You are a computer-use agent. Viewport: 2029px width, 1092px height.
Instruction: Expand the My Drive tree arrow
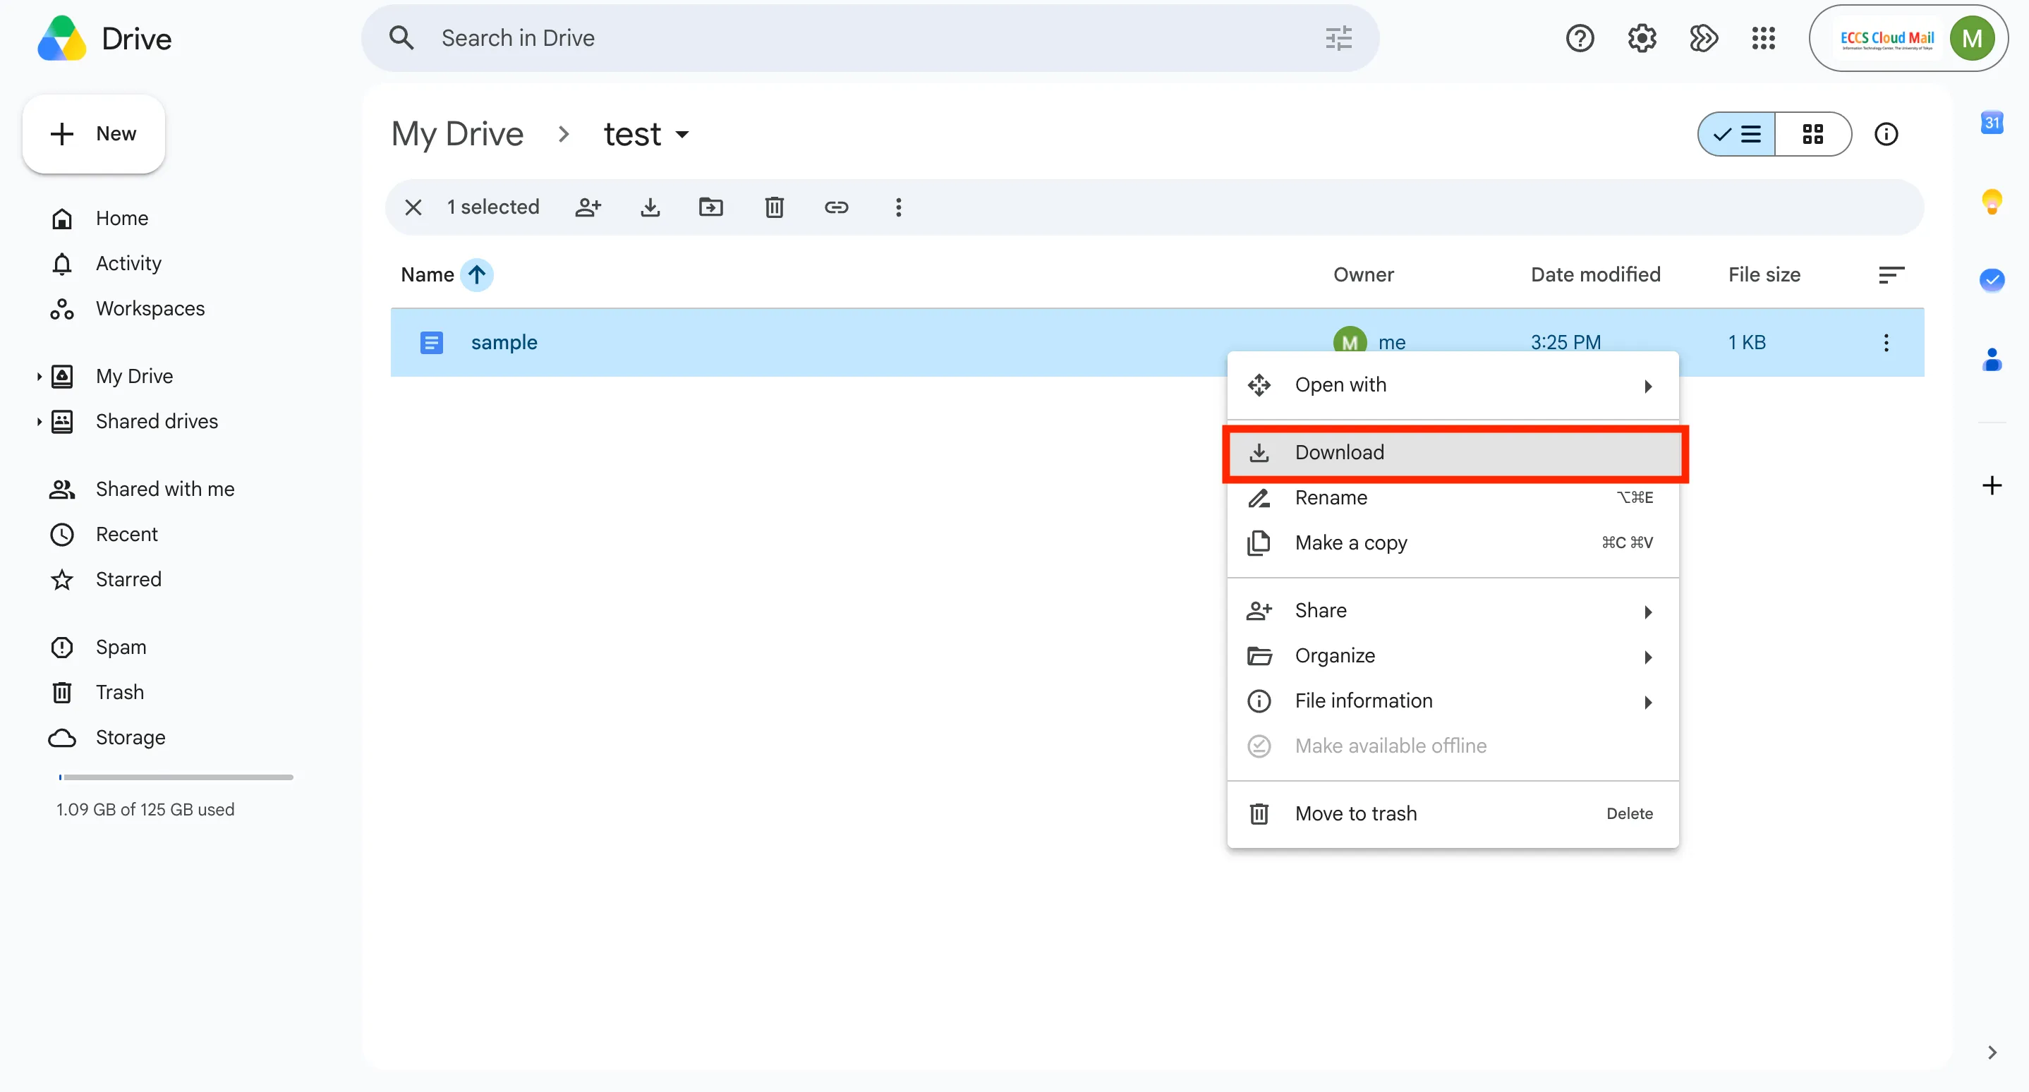coord(39,376)
